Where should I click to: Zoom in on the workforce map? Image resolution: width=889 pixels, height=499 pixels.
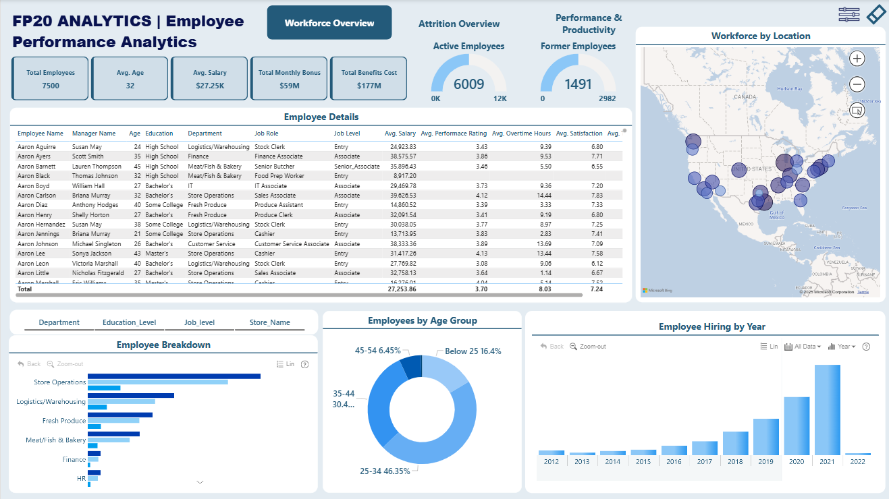(857, 59)
